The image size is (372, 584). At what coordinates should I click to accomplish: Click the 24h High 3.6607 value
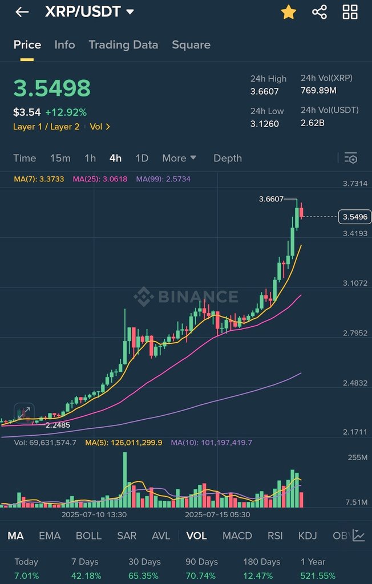coord(264,91)
